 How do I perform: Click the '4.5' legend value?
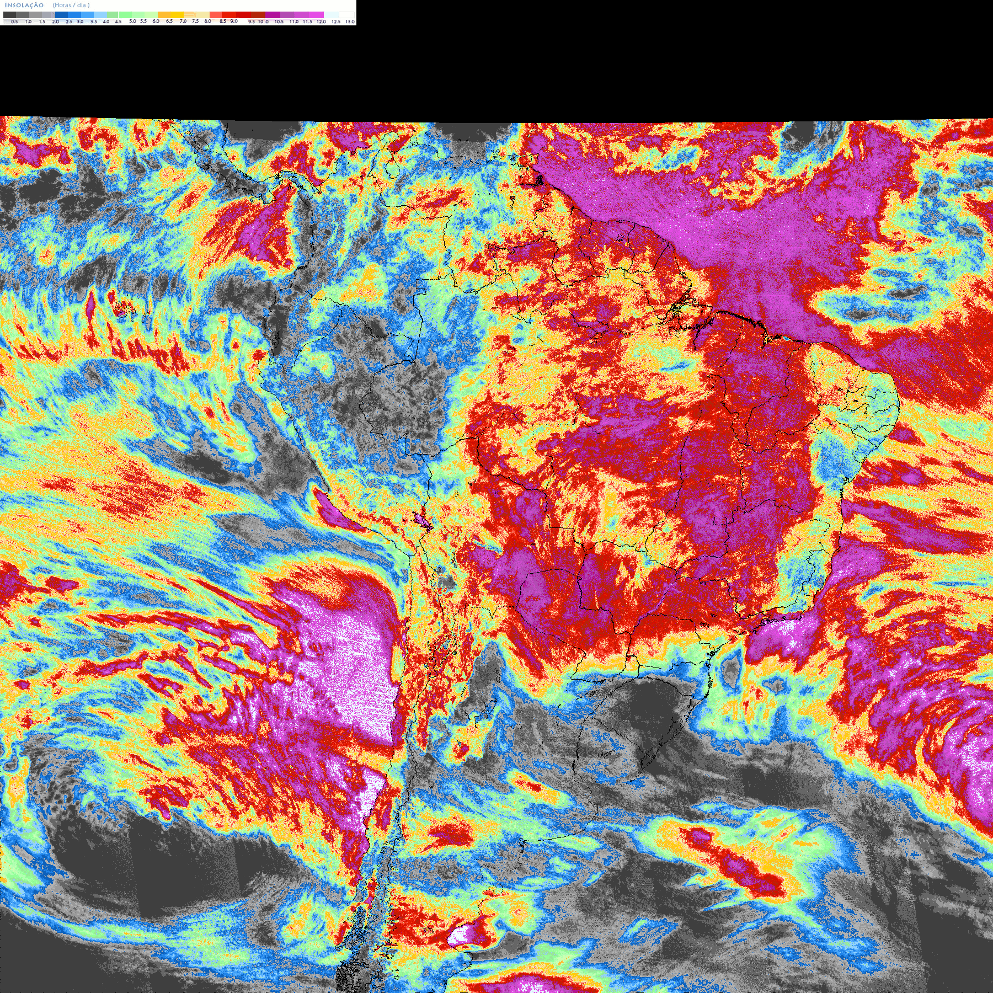click(118, 22)
